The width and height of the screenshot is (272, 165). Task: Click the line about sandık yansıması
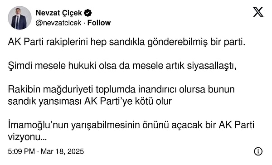coord(90,102)
